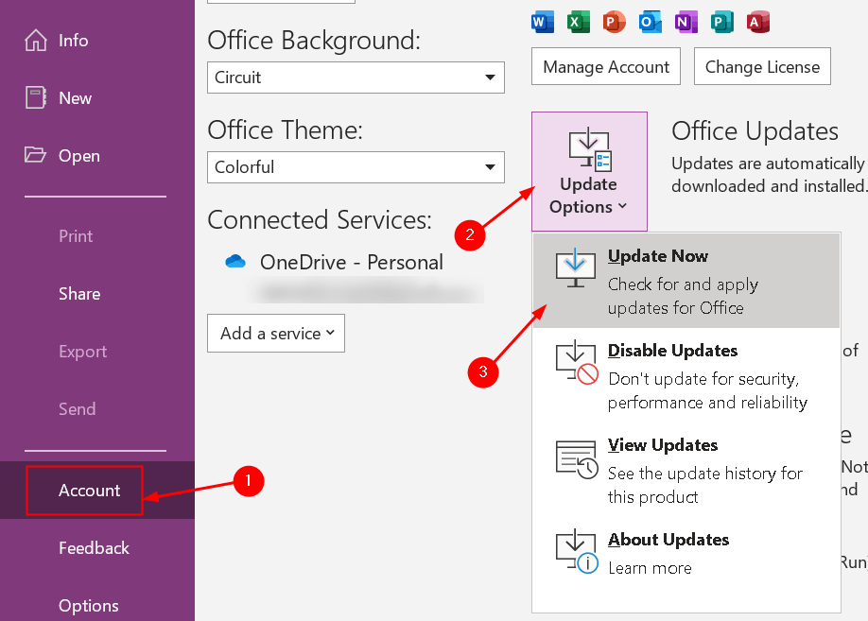Open the Office Background dropdown showing Circuit
The image size is (868, 621).
click(356, 78)
